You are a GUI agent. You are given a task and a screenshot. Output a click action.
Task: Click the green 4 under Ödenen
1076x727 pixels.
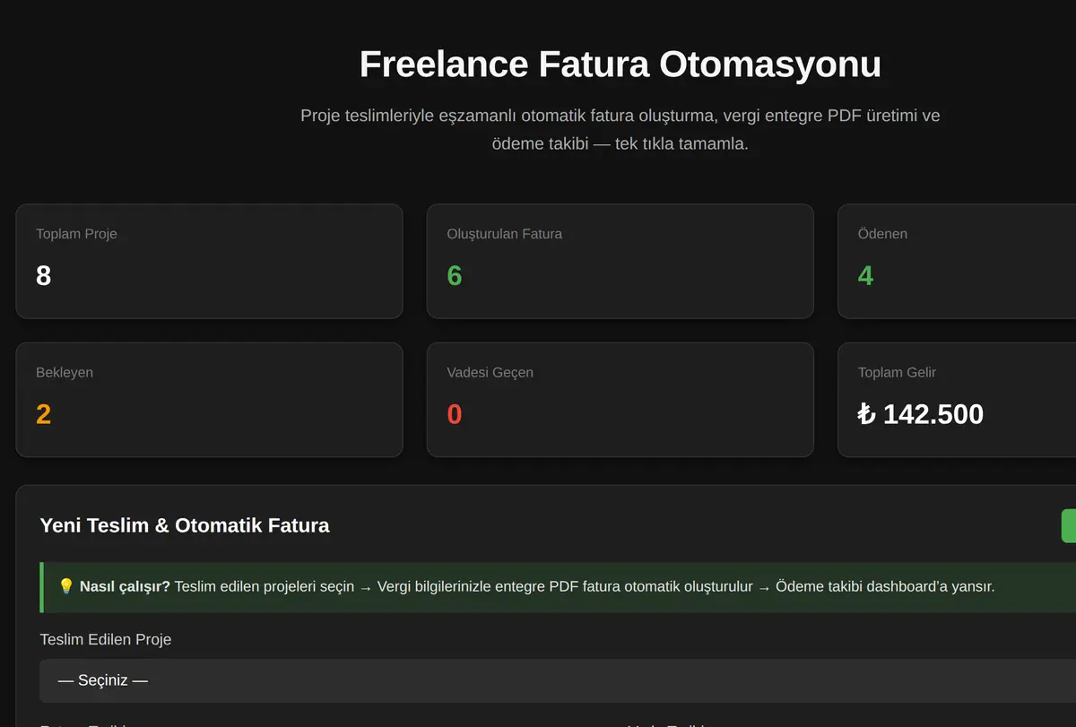click(x=865, y=276)
